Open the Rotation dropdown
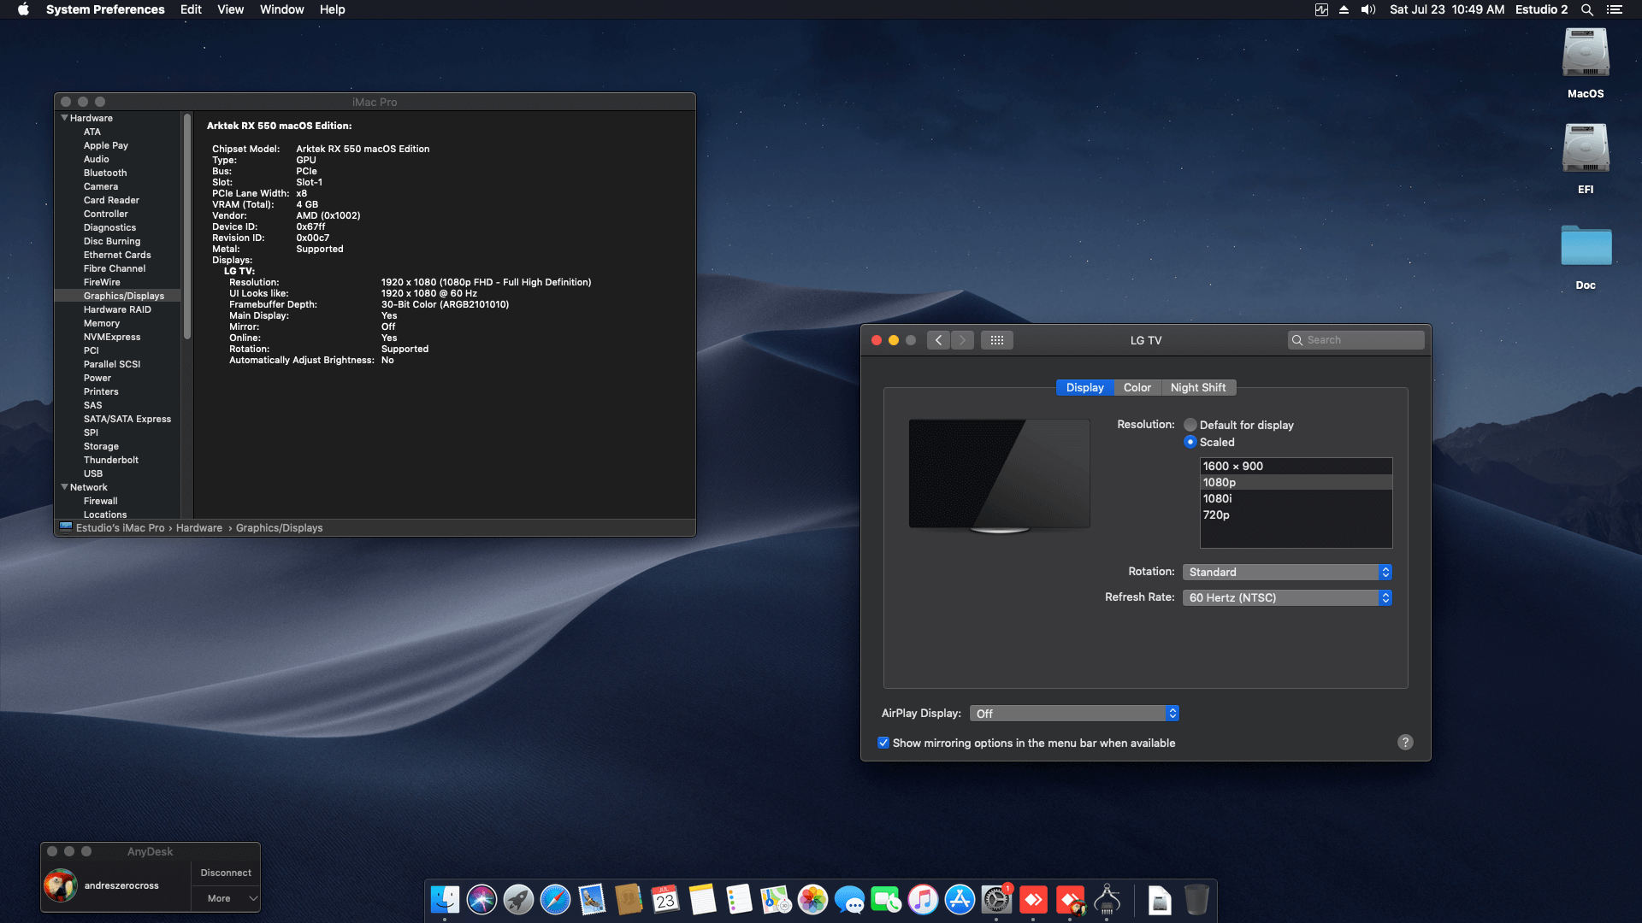Viewport: 1642px width, 923px height. pyautogui.click(x=1287, y=572)
